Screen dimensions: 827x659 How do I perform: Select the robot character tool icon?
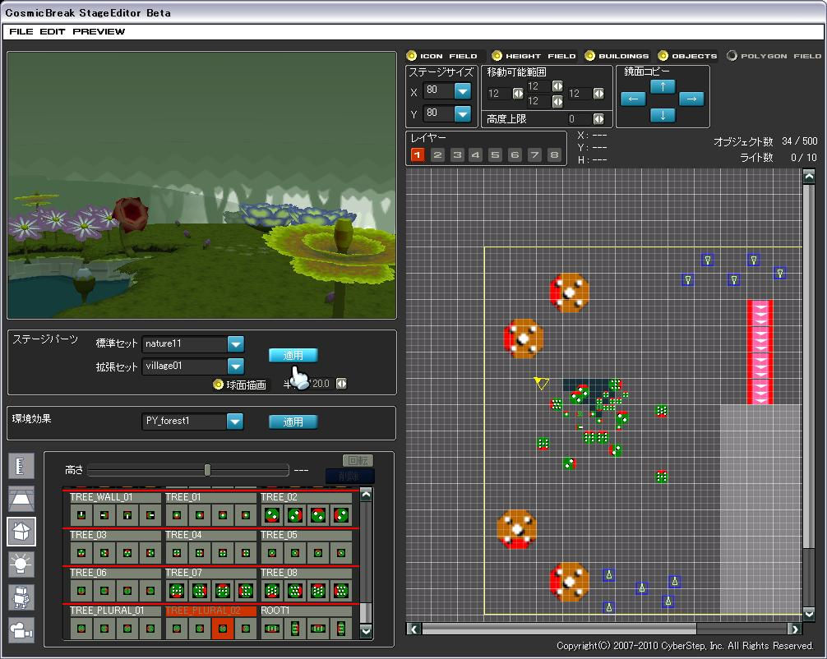pyautogui.click(x=21, y=597)
